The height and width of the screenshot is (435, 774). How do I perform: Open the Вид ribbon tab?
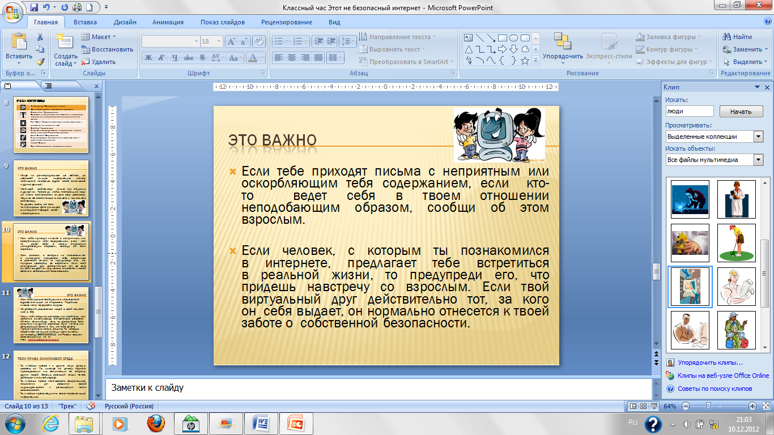pyautogui.click(x=334, y=22)
